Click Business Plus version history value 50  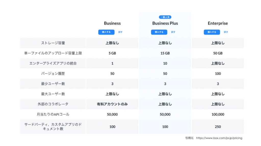point(165,74)
